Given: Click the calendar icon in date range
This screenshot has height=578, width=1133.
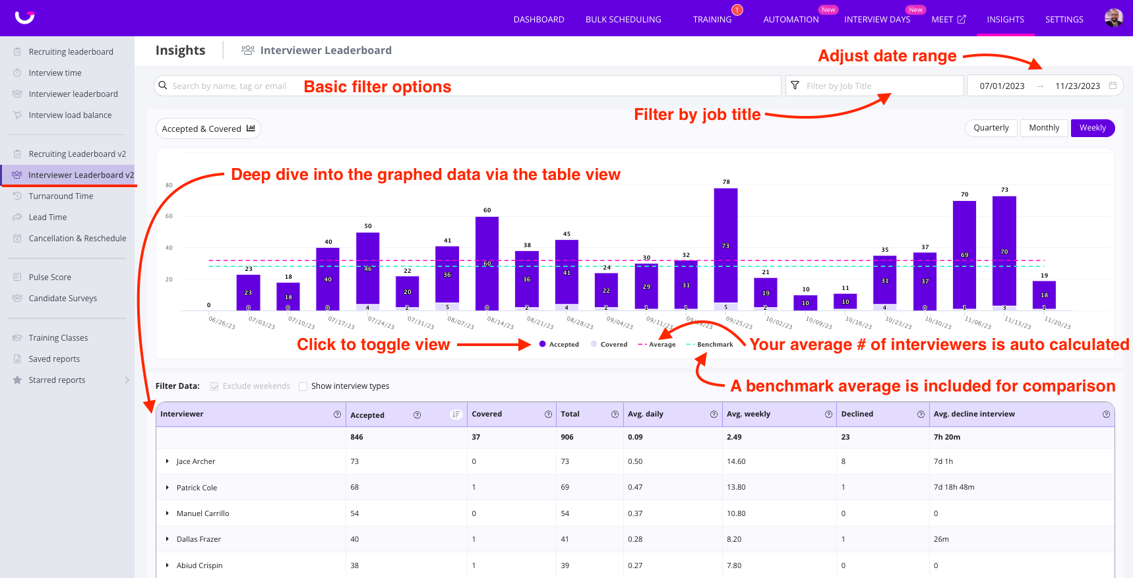Looking at the screenshot, I should tap(1113, 86).
